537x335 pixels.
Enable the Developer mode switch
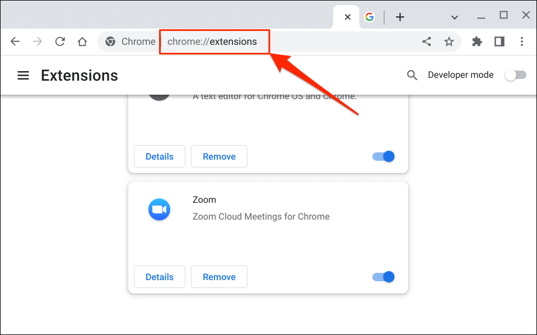[x=515, y=75]
